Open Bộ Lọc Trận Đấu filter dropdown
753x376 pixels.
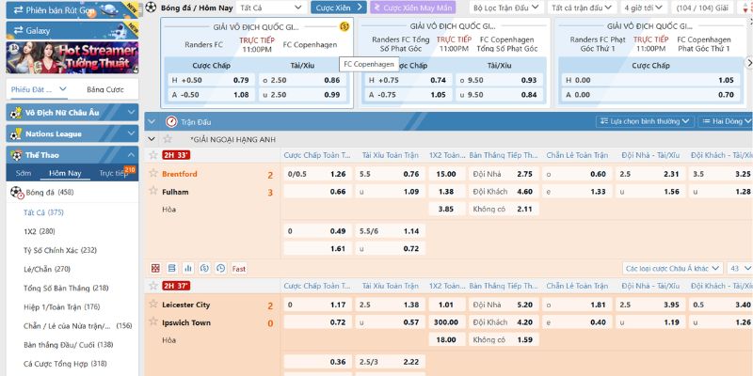(506, 8)
